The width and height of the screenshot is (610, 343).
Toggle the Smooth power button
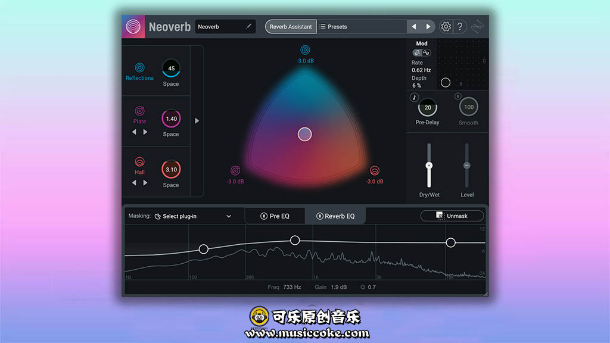click(x=458, y=96)
